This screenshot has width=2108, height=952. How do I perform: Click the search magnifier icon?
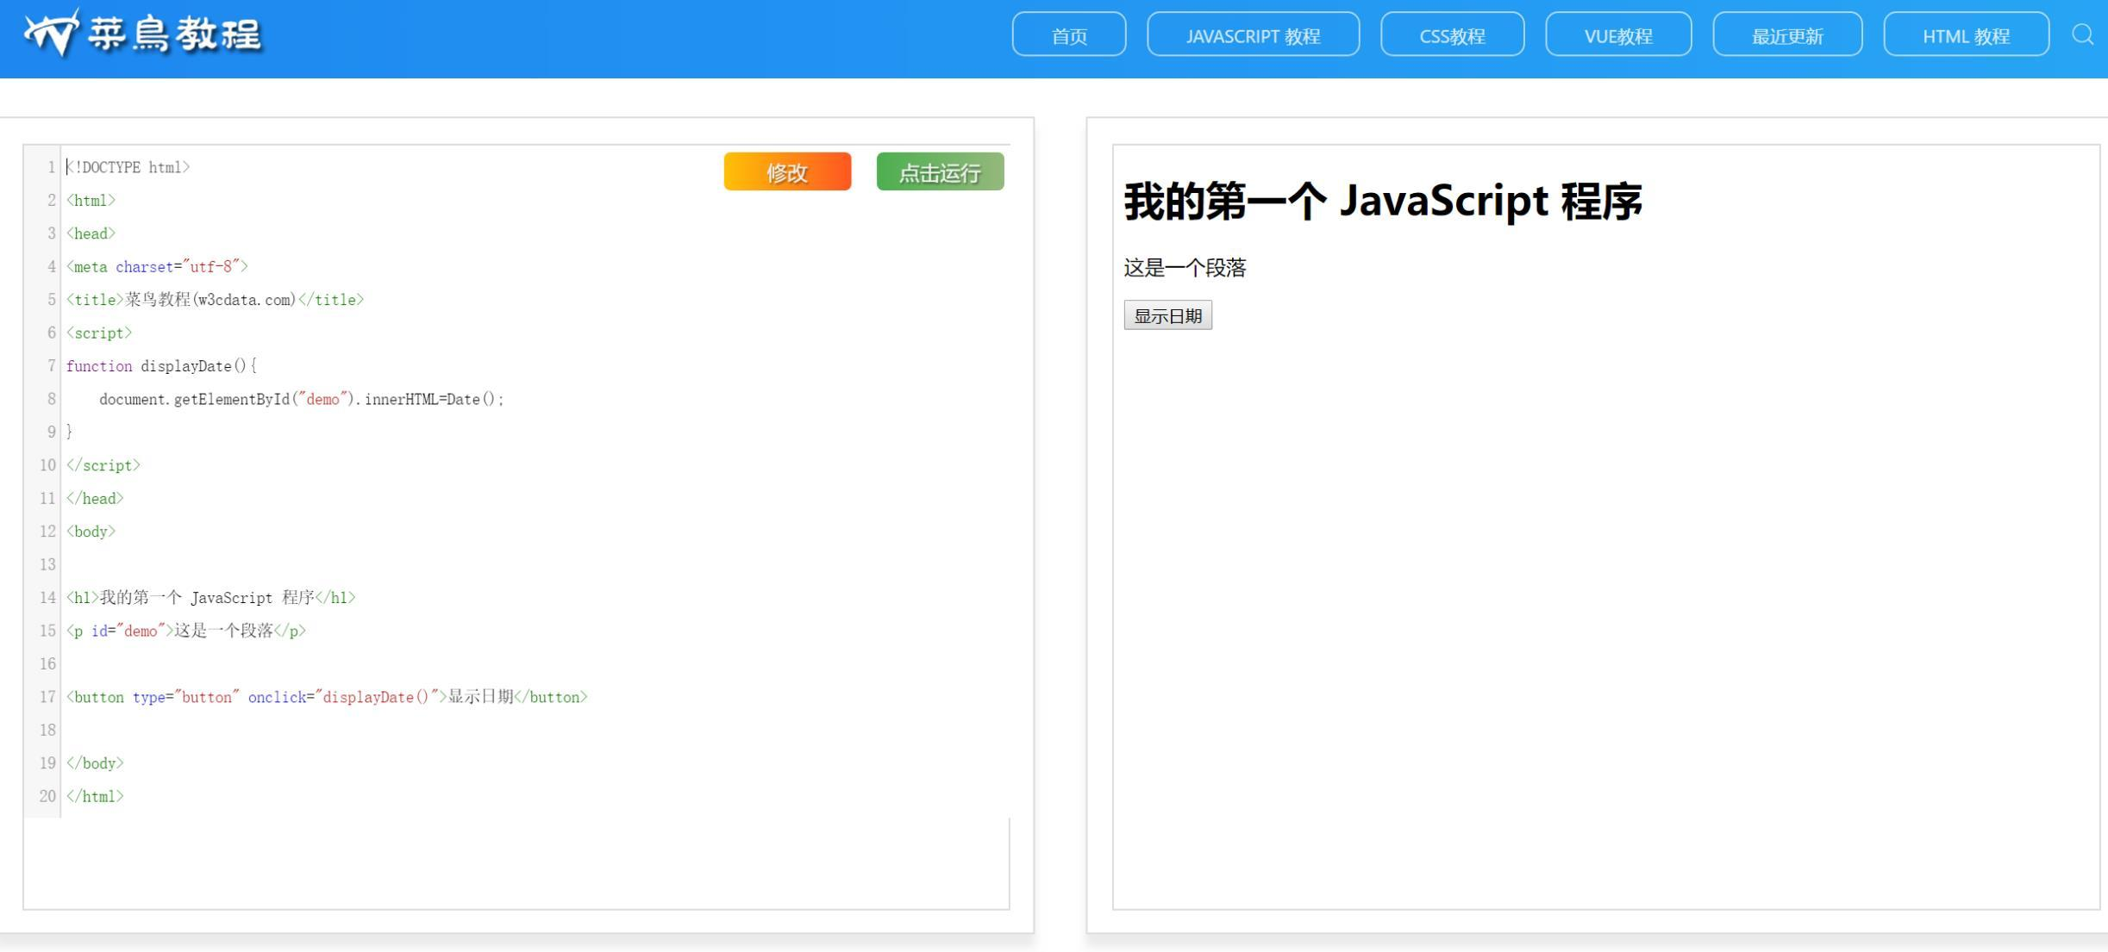(2082, 35)
